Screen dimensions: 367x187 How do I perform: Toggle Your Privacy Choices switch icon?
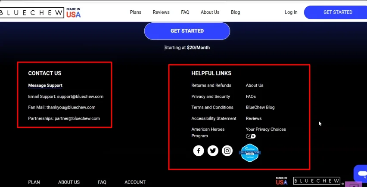tap(251, 136)
